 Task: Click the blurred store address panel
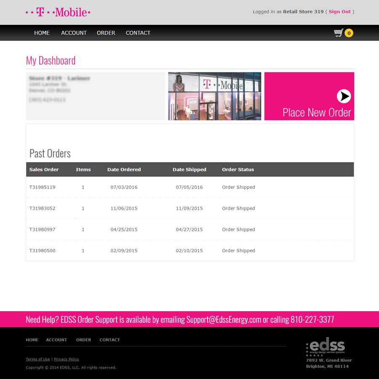[96, 96]
